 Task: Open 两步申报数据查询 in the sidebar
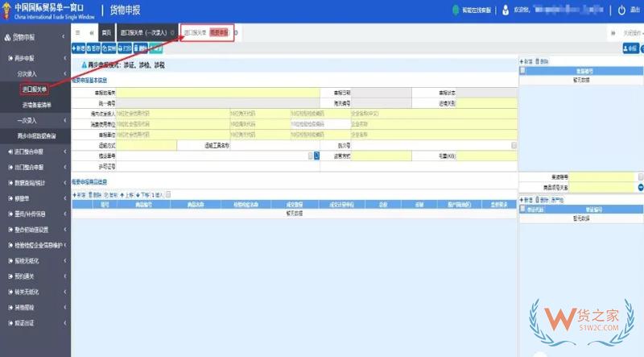(x=37, y=136)
